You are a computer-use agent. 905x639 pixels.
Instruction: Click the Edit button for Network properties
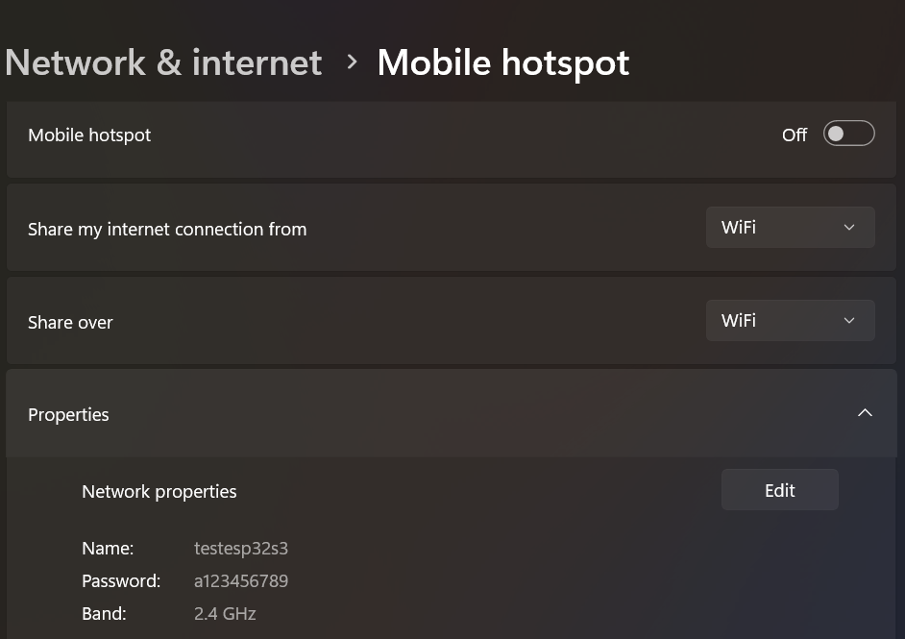click(779, 490)
